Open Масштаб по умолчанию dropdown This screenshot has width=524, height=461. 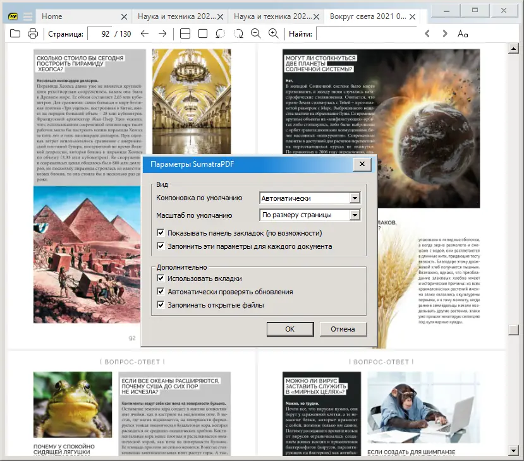click(310, 215)
